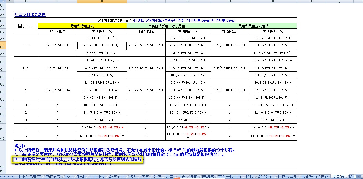Select cell 9.4 (3.8+2.6+1.5+1.5)
This screenshot has height=179, width=363.
102,98
